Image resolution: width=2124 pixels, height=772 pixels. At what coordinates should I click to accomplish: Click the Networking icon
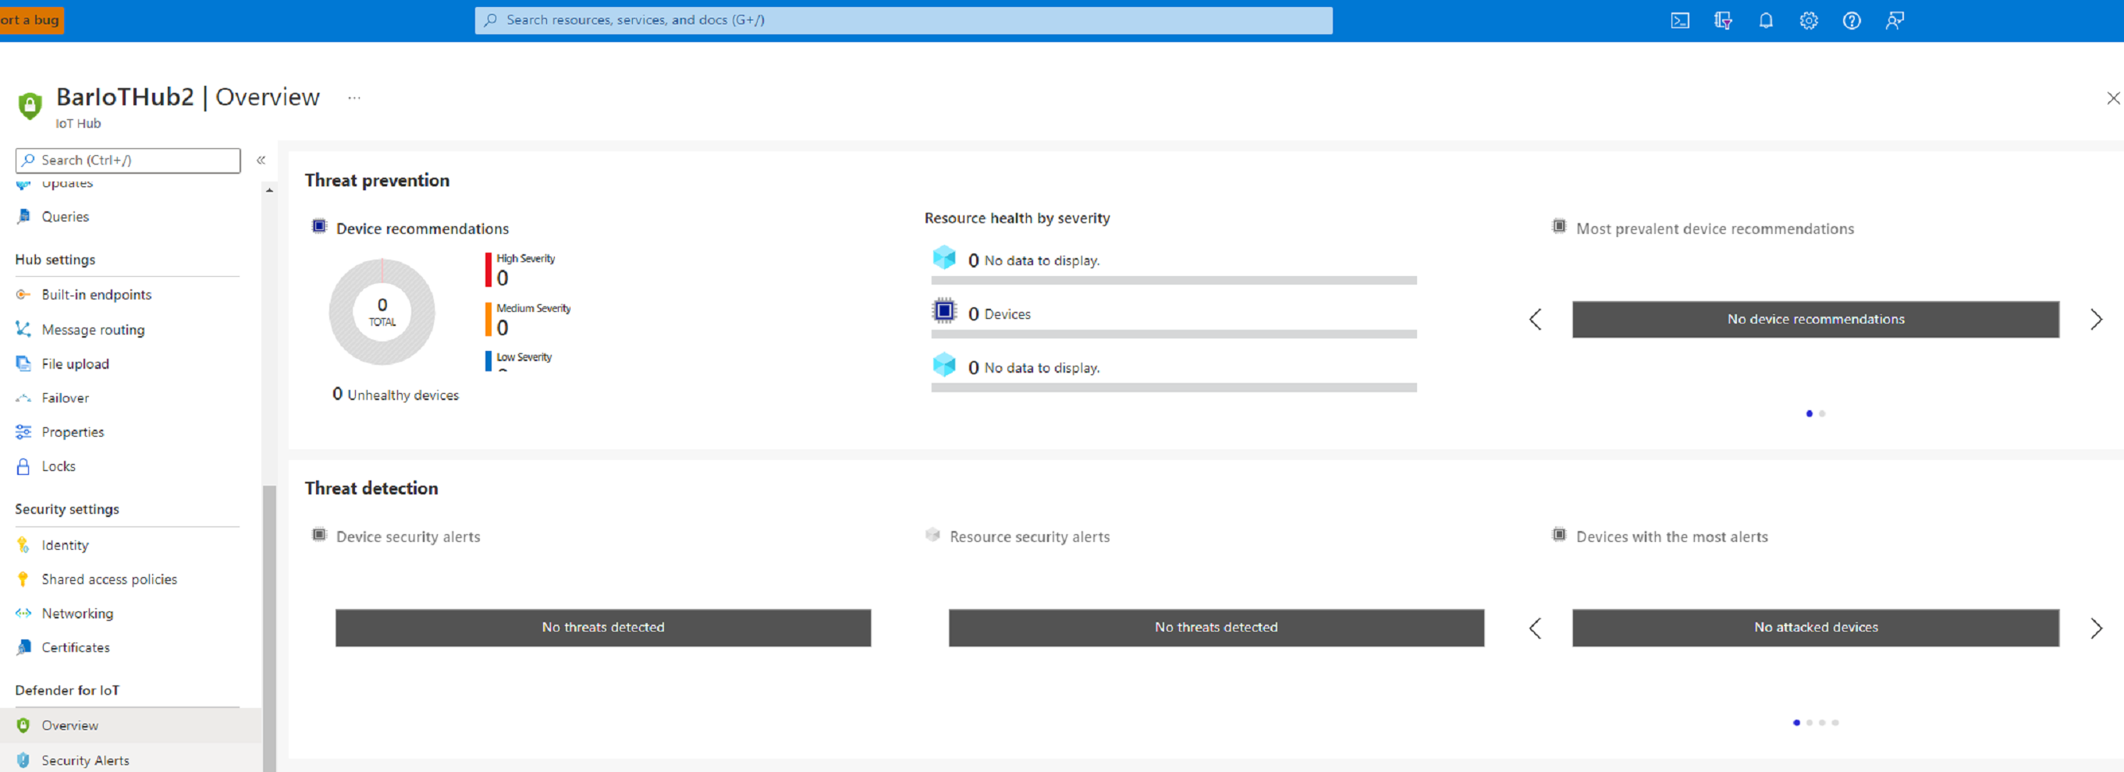point(24,613)
